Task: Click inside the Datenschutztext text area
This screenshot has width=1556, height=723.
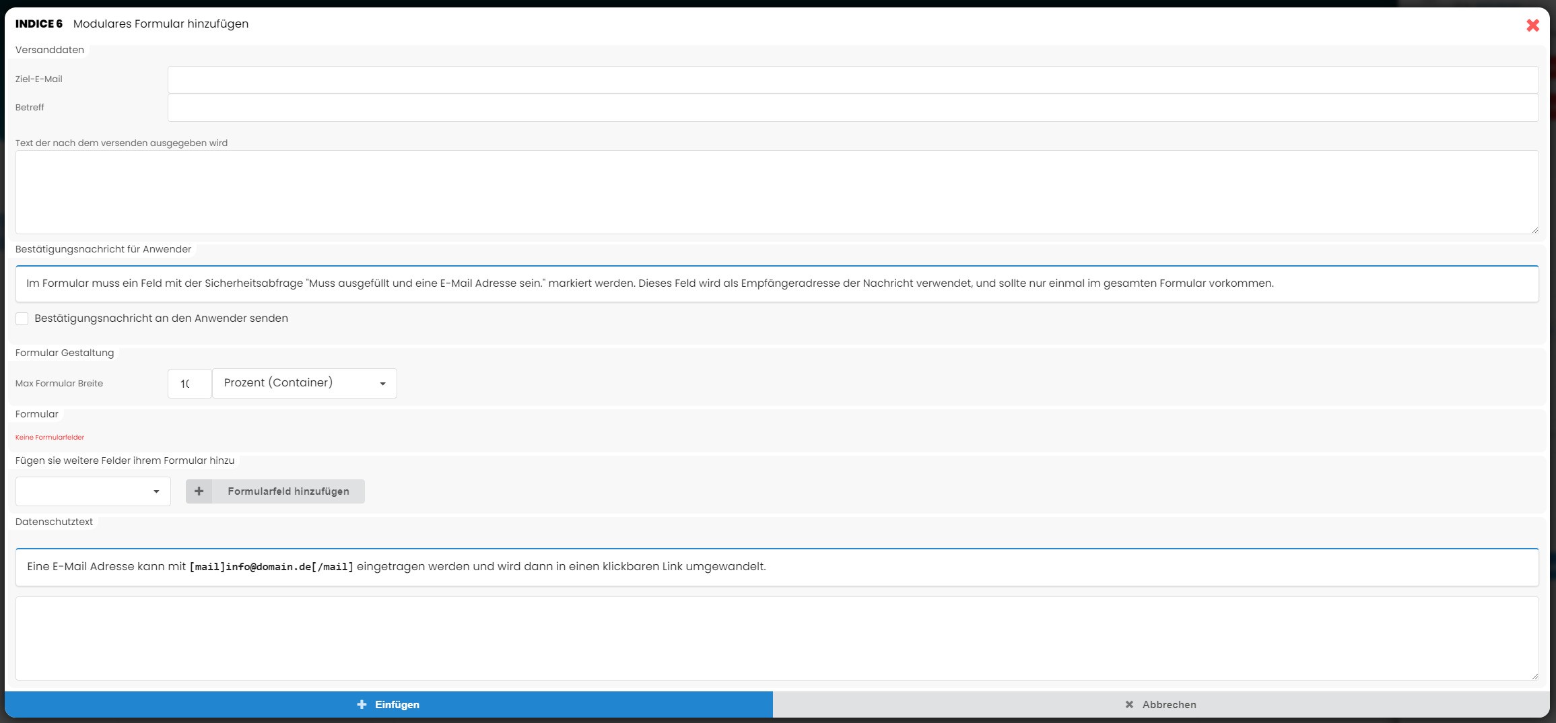Action: point(776,638)
